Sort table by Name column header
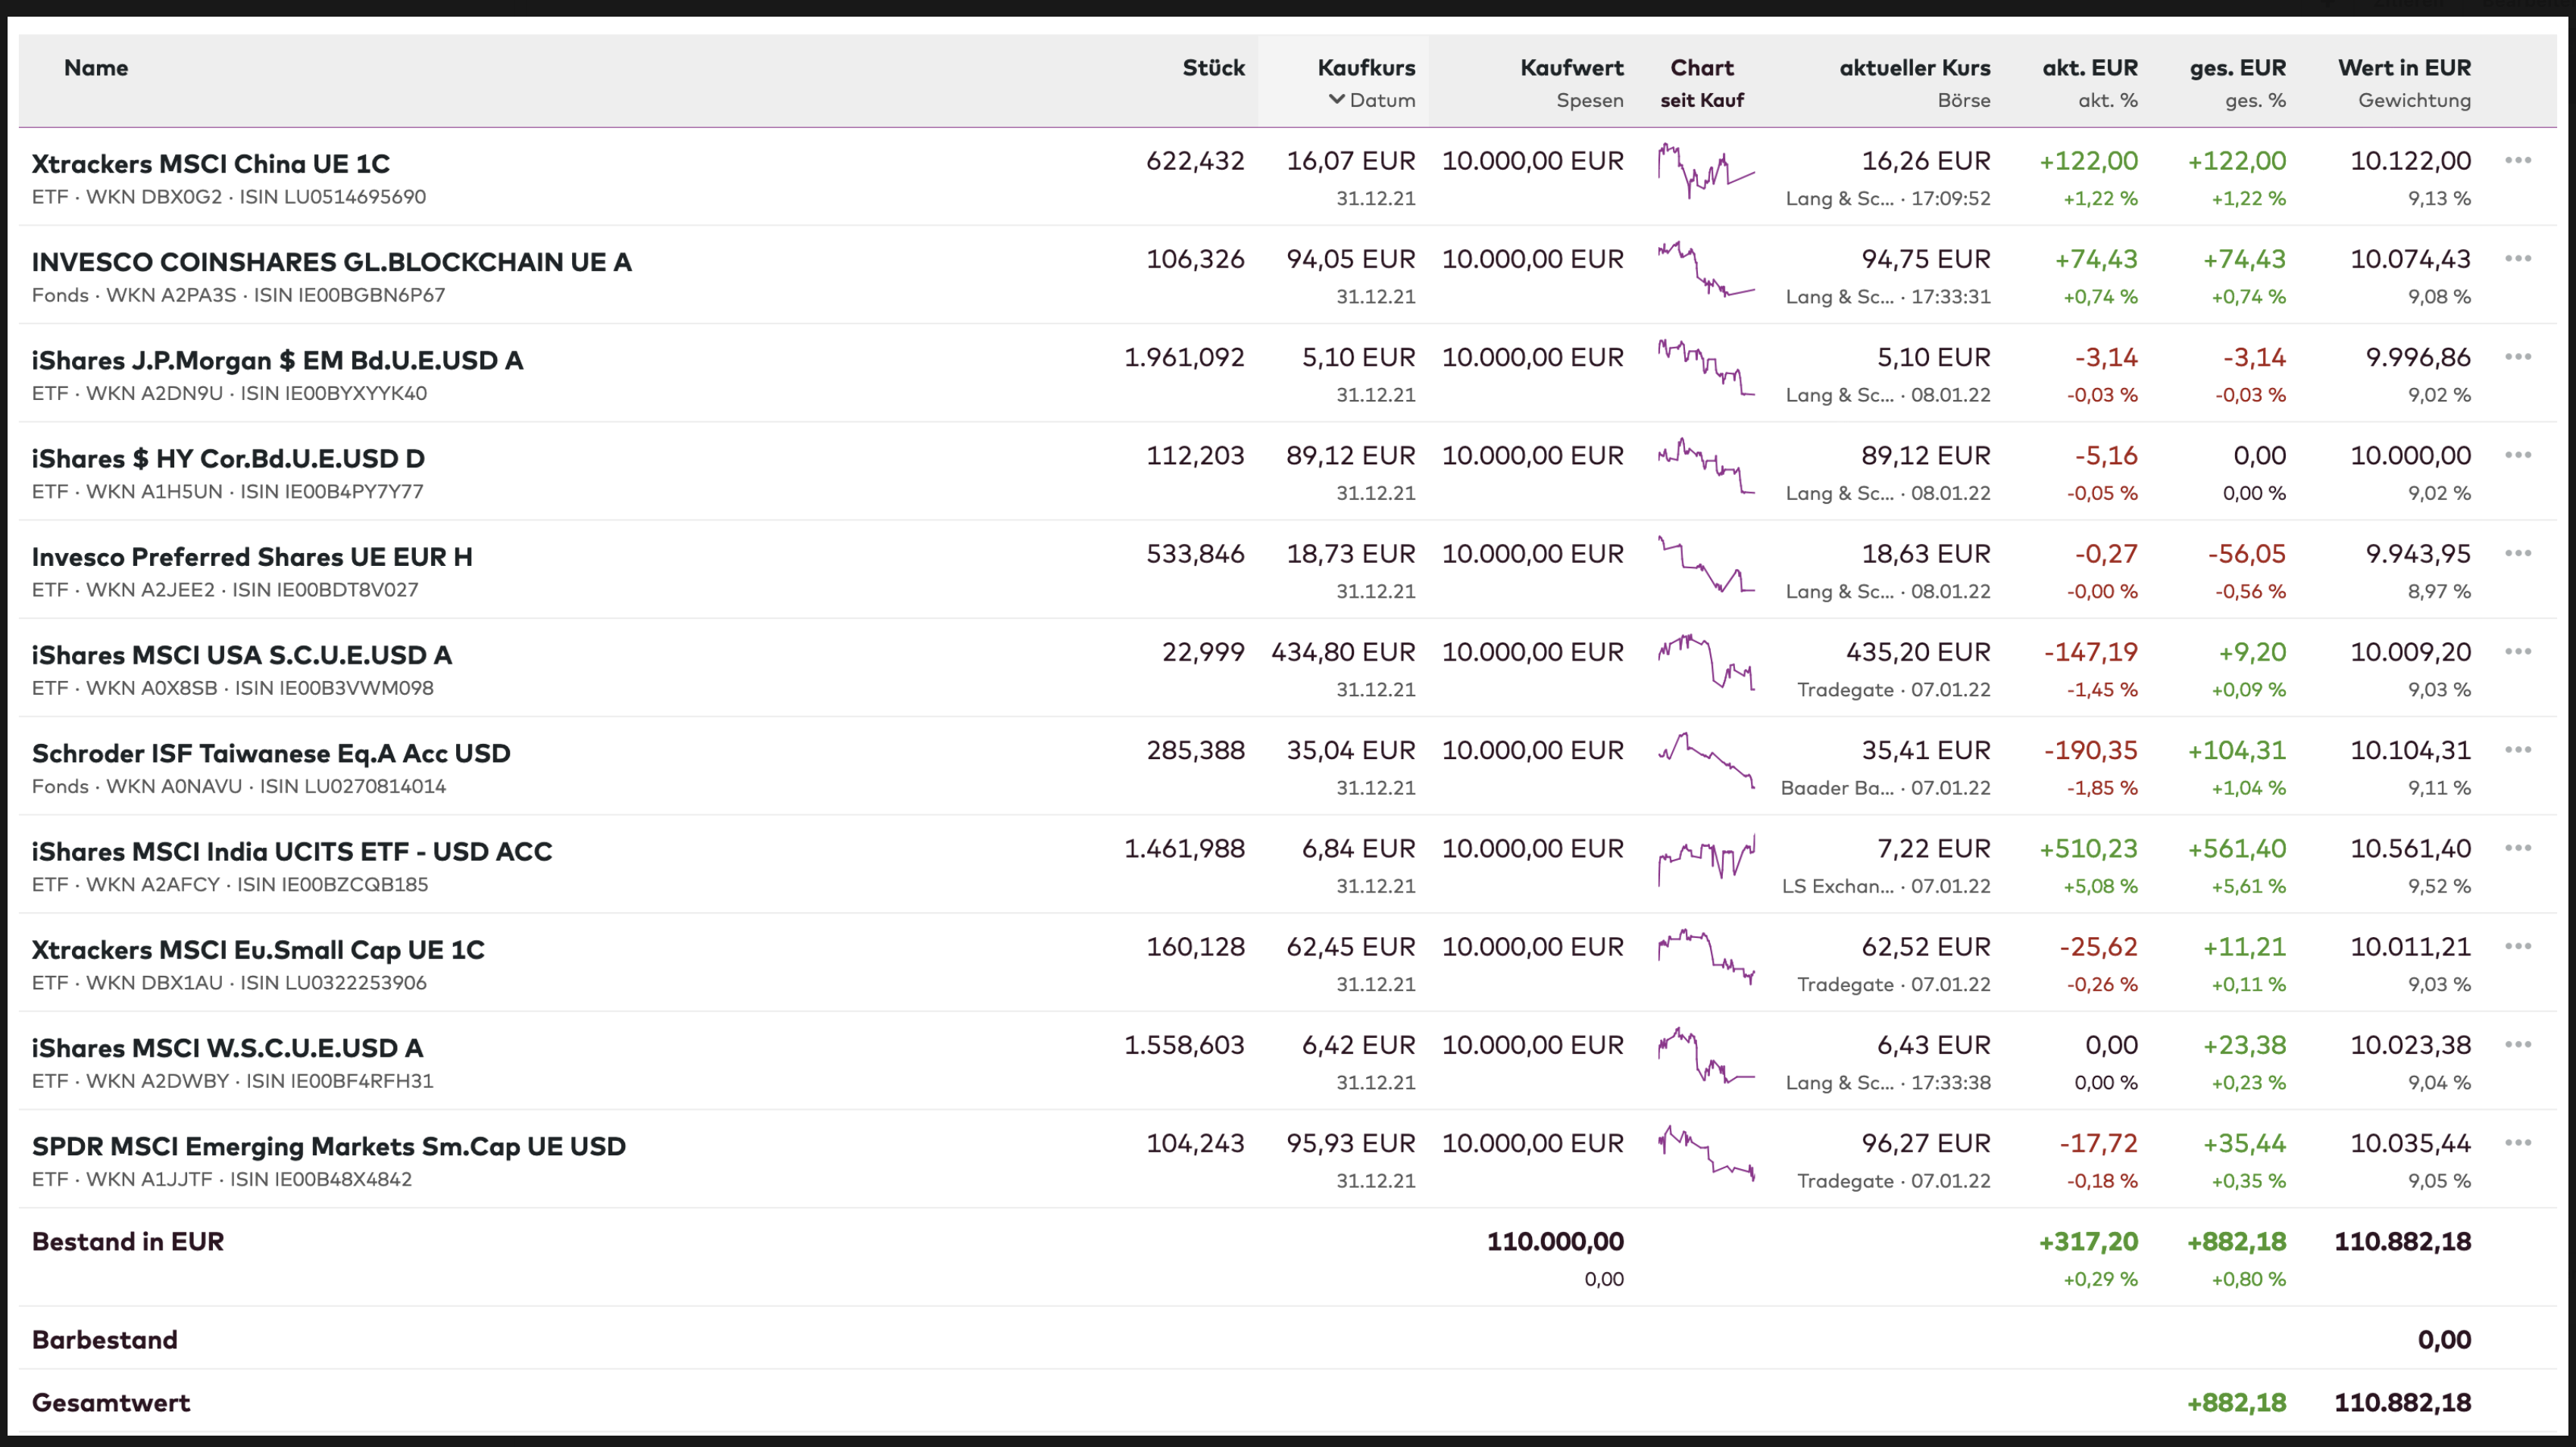The image size is (2576, 1447). point(96,68)
